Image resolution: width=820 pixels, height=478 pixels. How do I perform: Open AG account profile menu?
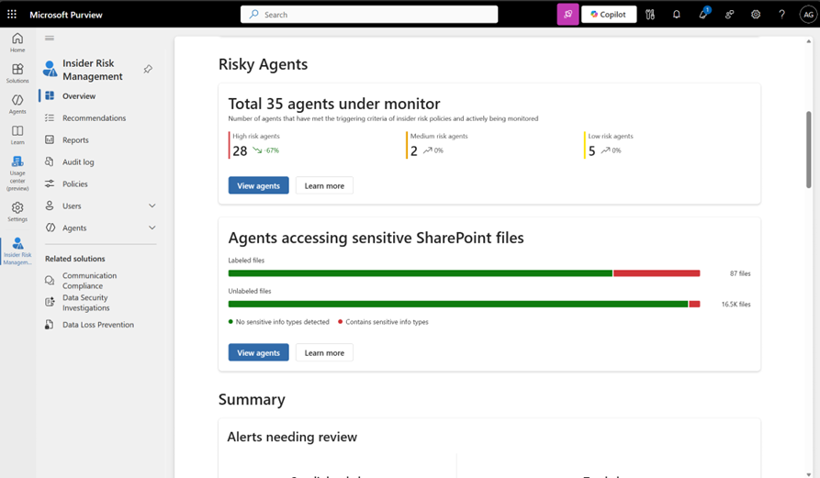pyautogui.click(x=808, y=14)
